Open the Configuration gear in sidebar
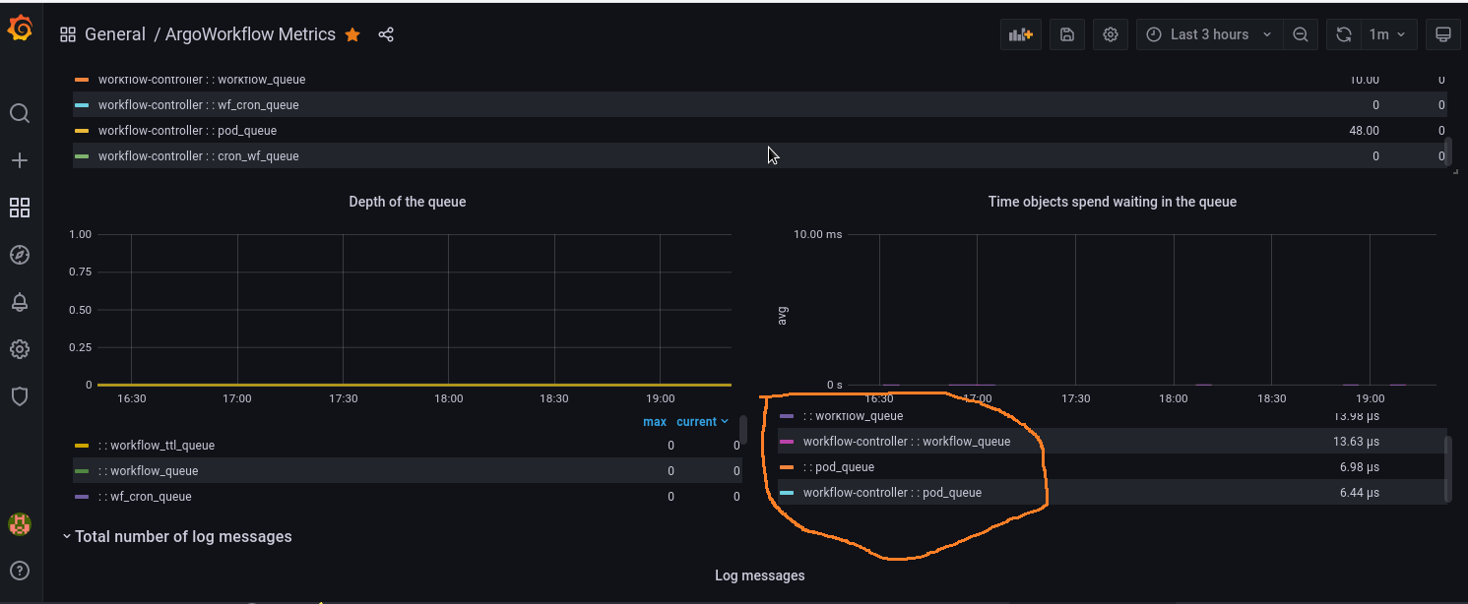1468x604 pixels. pyautogui.click(x=20, y=349)
